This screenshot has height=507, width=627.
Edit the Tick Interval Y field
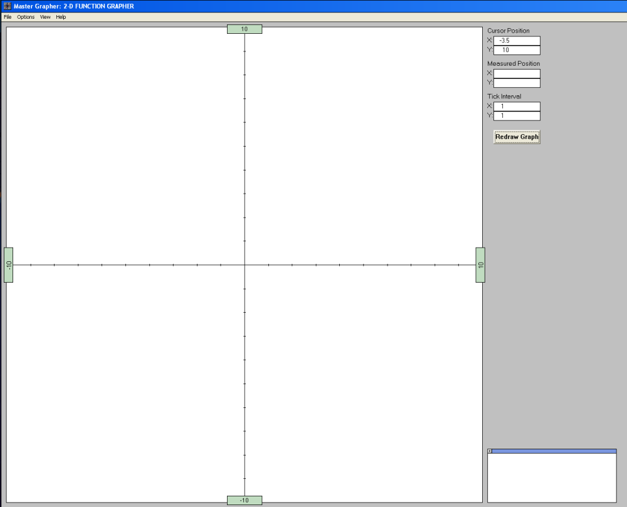pos(517,116)
